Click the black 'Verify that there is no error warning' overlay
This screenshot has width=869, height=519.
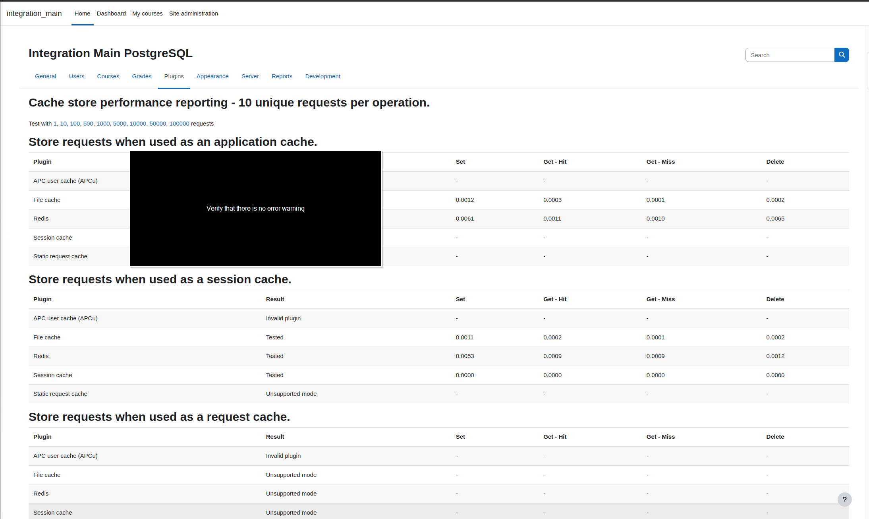[x=255, y=208]
